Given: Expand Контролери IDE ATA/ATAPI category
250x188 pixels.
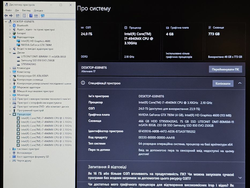Looking at the screenshot, I should click(10, 76).
